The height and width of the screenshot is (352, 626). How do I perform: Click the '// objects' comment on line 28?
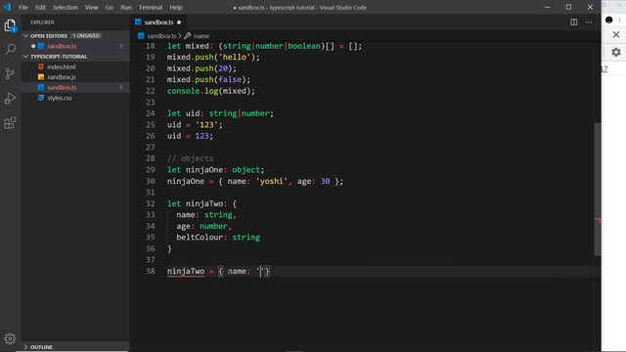[190, 158]
